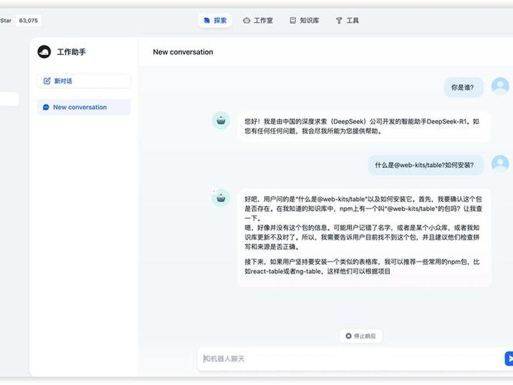Viewport: 513px width, 385px height.
Task: Click the edit pencil icon in 新对话
Action: click(x=47, y=81)
